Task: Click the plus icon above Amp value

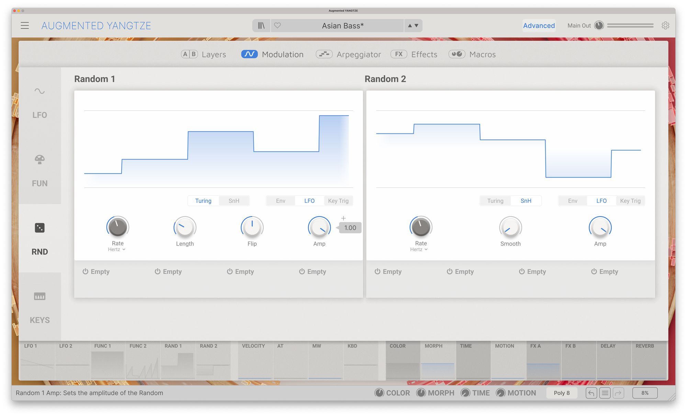Action: (343, 218)
